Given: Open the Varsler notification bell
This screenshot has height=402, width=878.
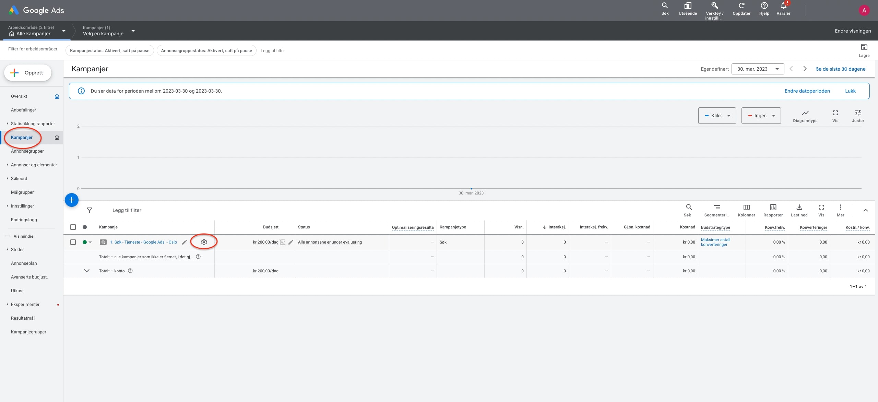Looking at the screenshot, I should pos(783,6).
